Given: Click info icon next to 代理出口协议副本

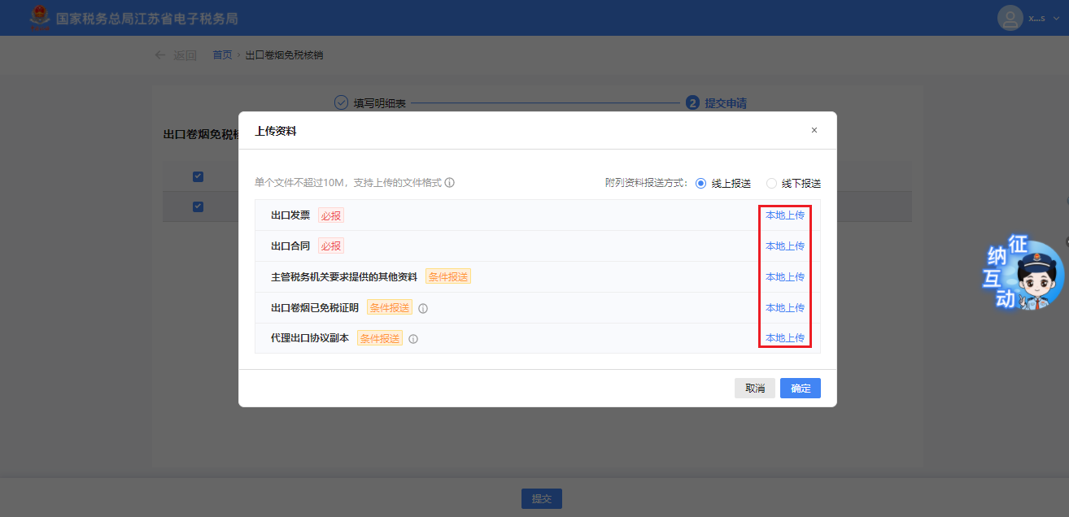Looking at the screenshot, I should [413, 339].
